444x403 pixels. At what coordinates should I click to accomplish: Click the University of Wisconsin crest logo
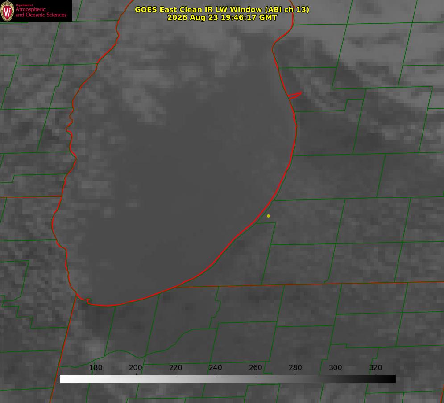tap(7, 11)
